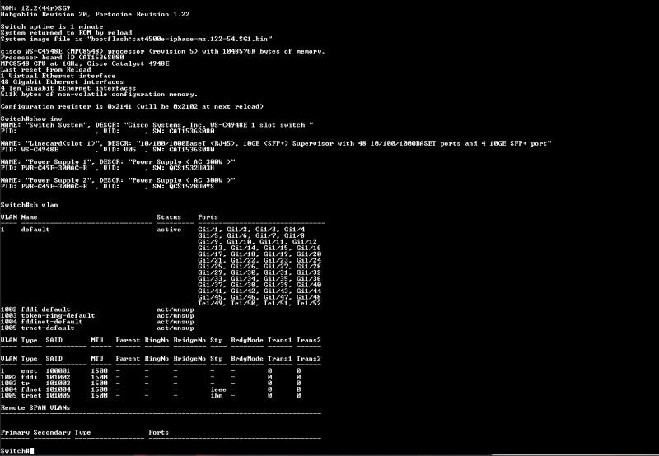
Task: Select the text 'ROM: 12.2(44r)SG9'
Action: 35,8
